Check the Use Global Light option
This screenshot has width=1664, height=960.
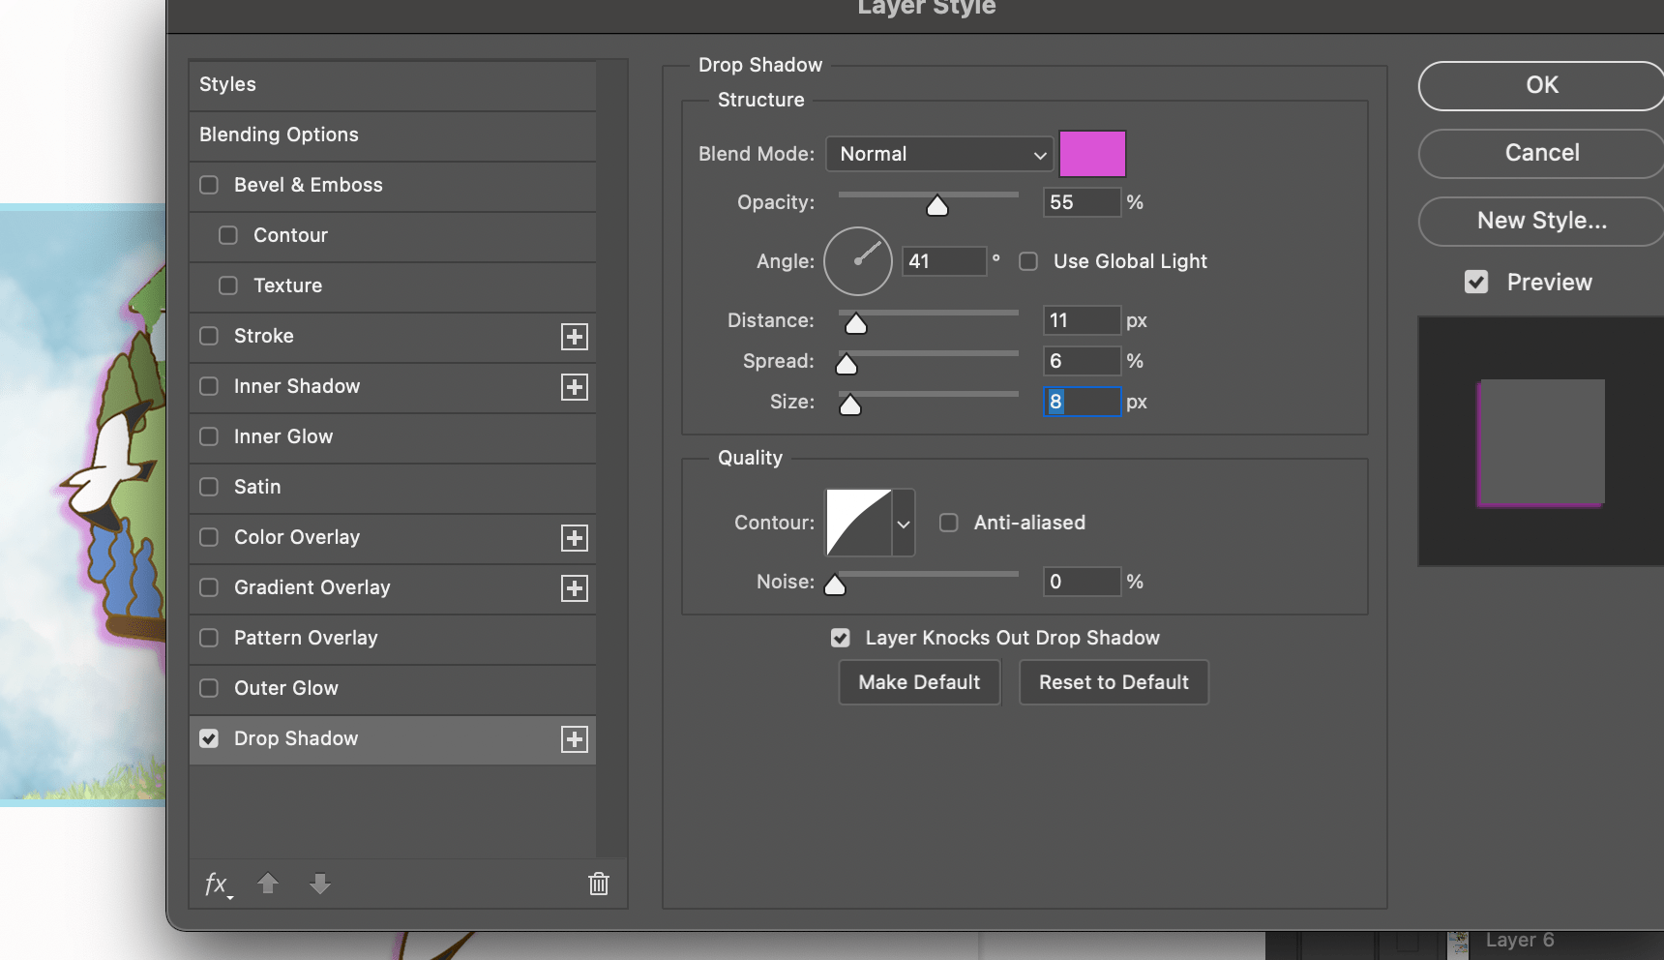click(1027, 261)
